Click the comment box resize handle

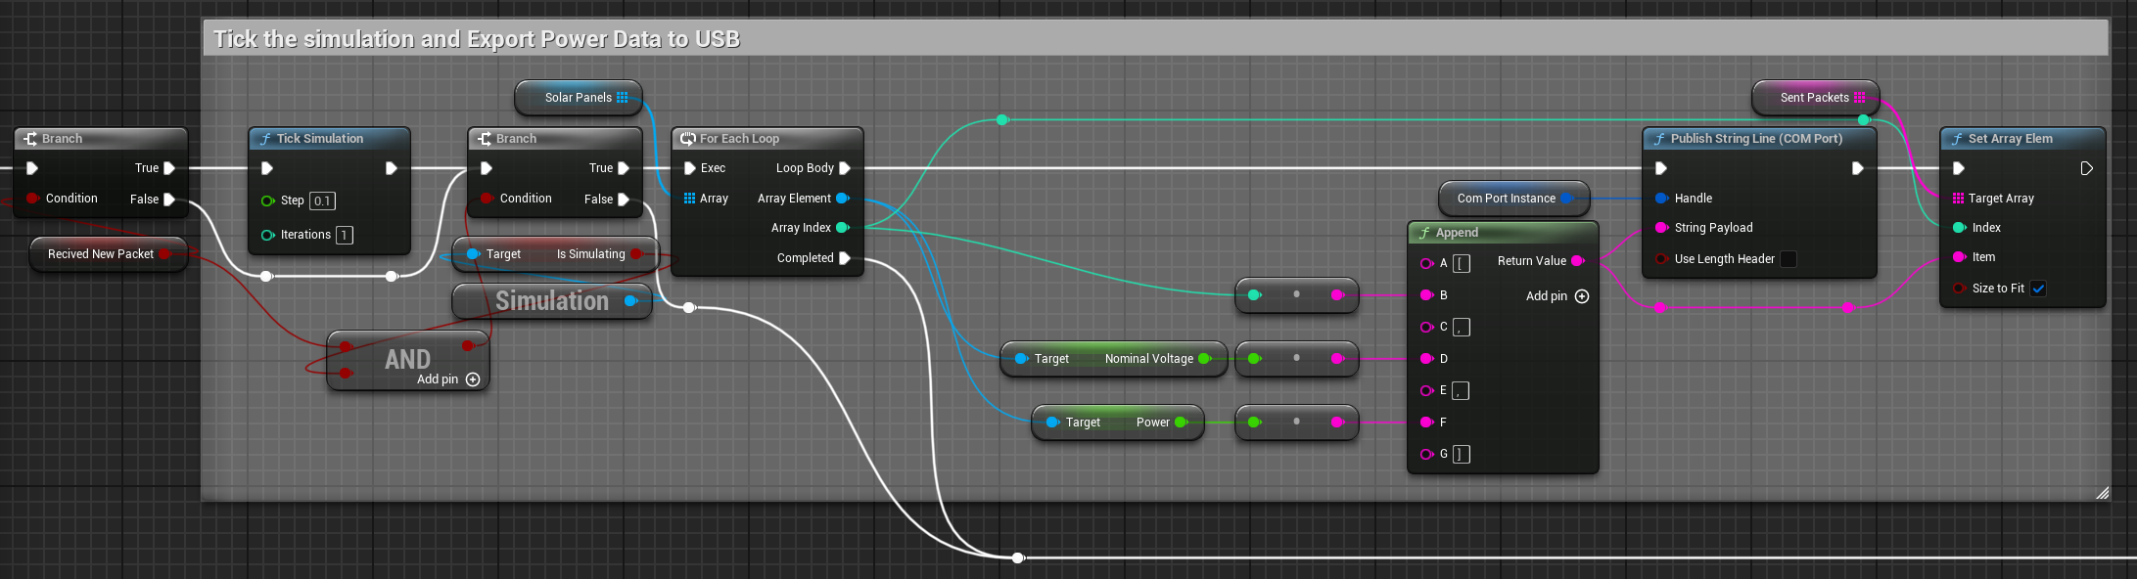tap(2102, 493)
